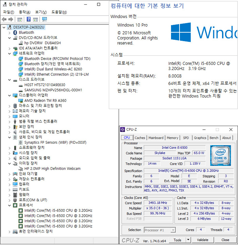The image size is (238, 246).
Task: Switch to the About tab in CPU-Z
Action: pos(226,138)
